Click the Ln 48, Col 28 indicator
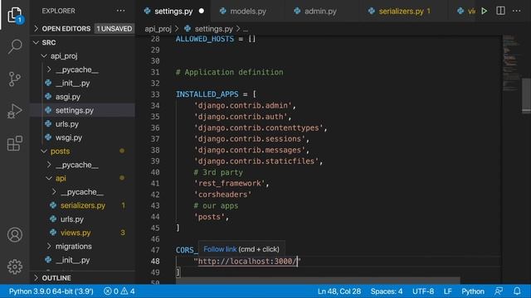The image size is (531, 298). coord(339,291)
